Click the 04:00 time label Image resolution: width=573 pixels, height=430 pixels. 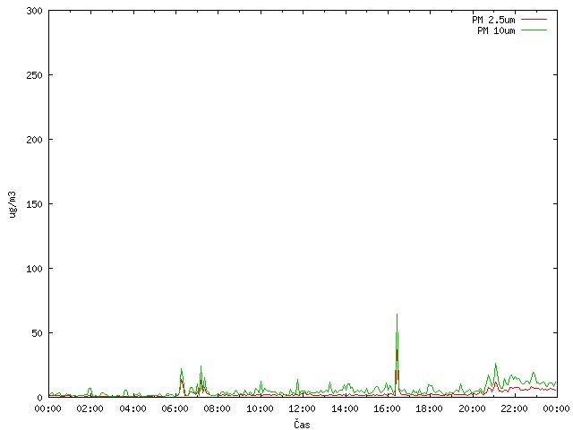[x=133, y=408]
